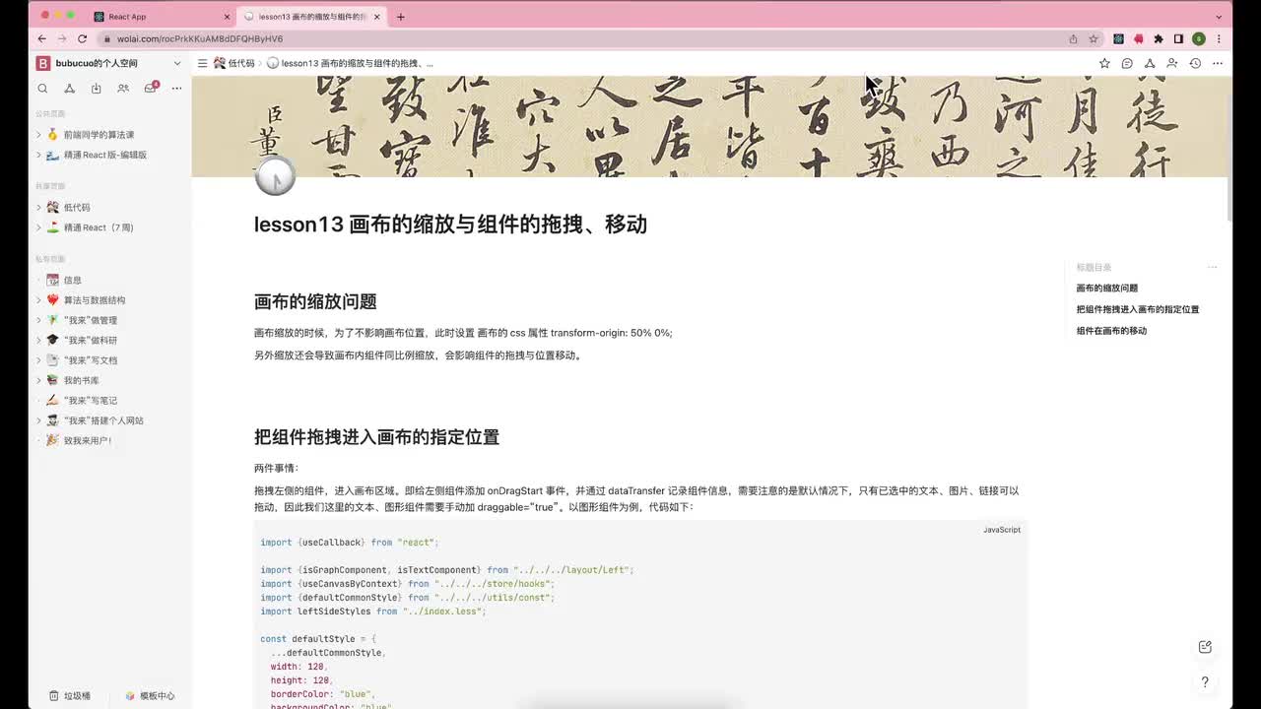Open the graph view icon in sidebar
This screenshot has height=709, width=1261.
pyautogui.click(x=69, y=89)
